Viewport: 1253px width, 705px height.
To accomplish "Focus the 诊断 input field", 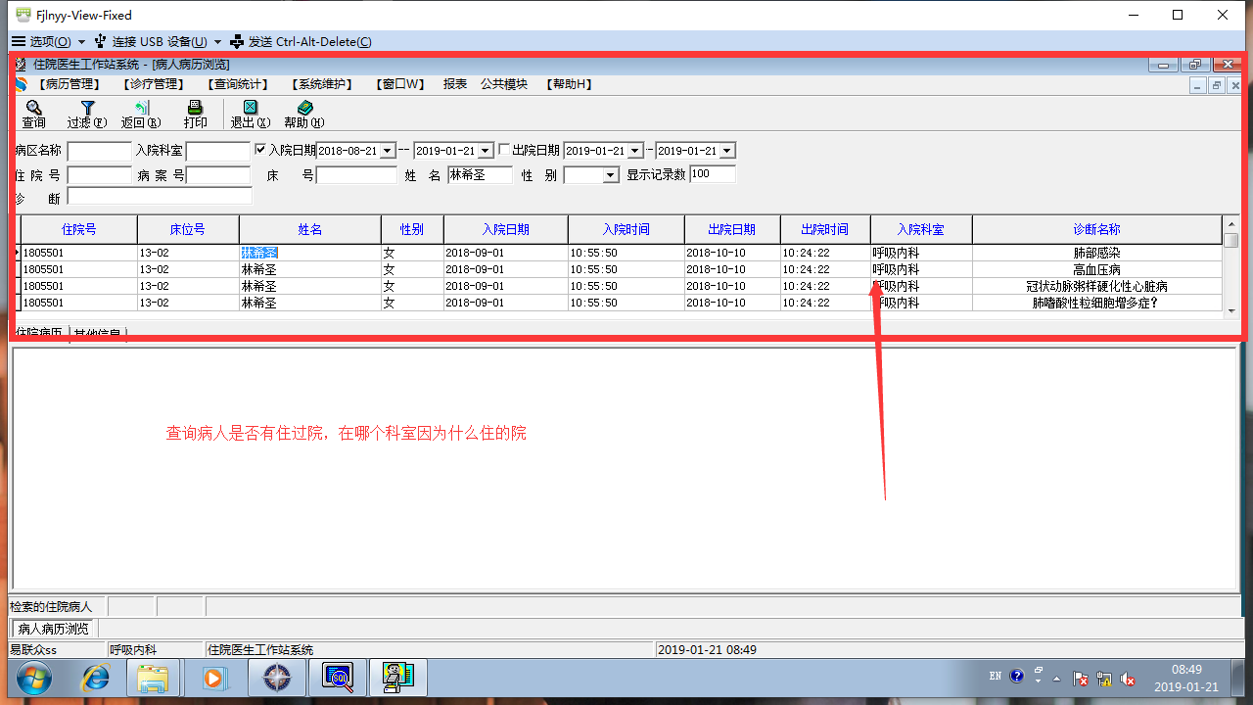I will click(x=160, y=197).
